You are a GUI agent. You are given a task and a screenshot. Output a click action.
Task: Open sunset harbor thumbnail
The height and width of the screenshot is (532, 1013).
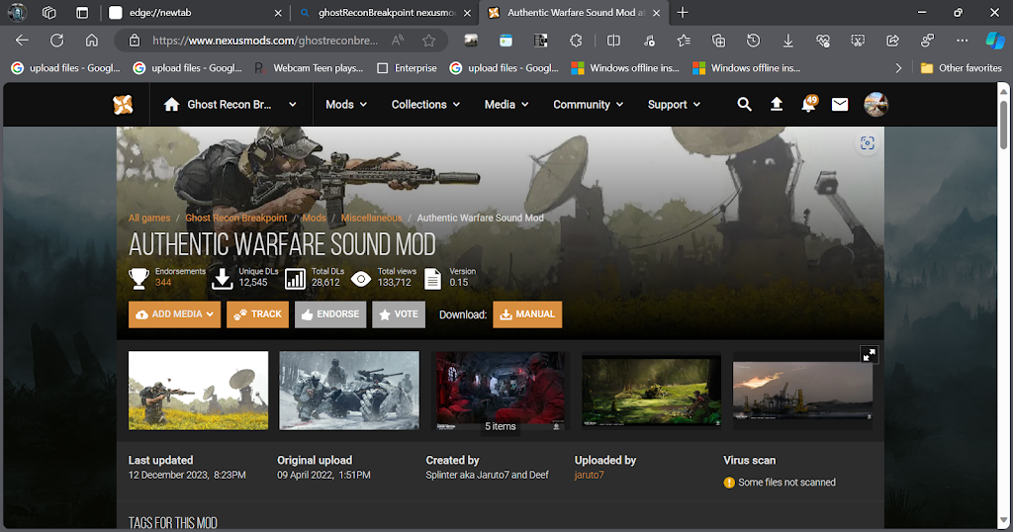(802, 391)
